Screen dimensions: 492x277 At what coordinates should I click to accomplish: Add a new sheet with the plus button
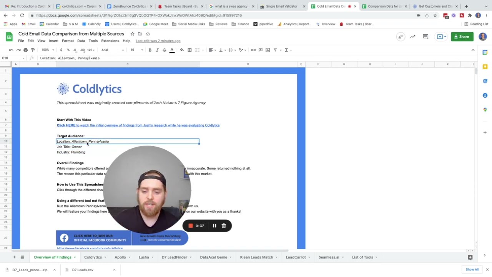[x=14, y=257]
